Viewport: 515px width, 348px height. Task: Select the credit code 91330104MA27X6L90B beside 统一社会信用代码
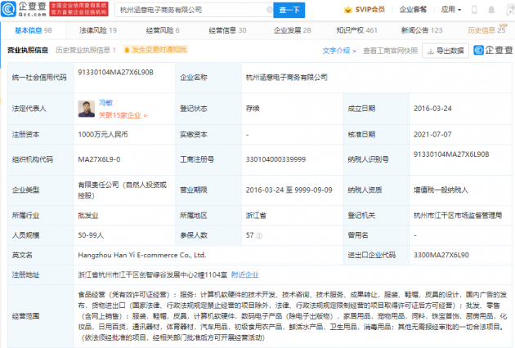[115, 72]
